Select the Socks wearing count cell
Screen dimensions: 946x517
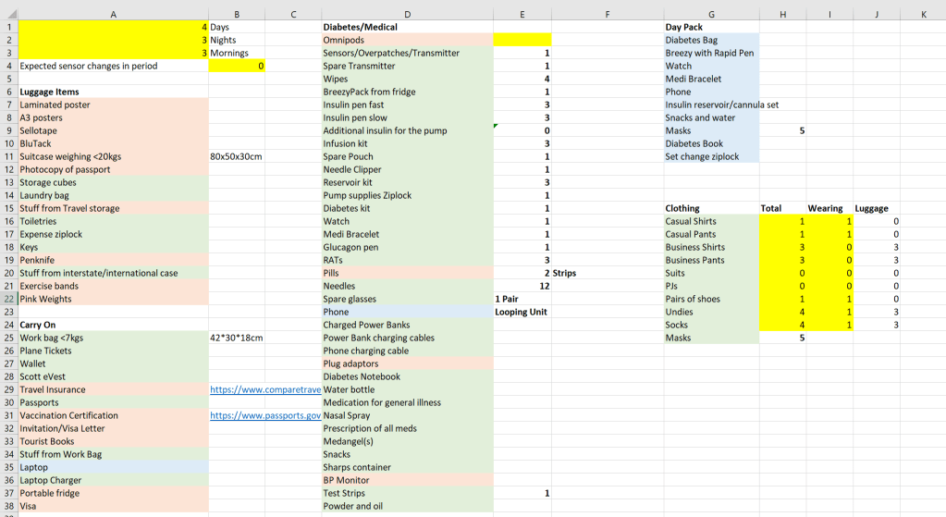coord(829,325)
